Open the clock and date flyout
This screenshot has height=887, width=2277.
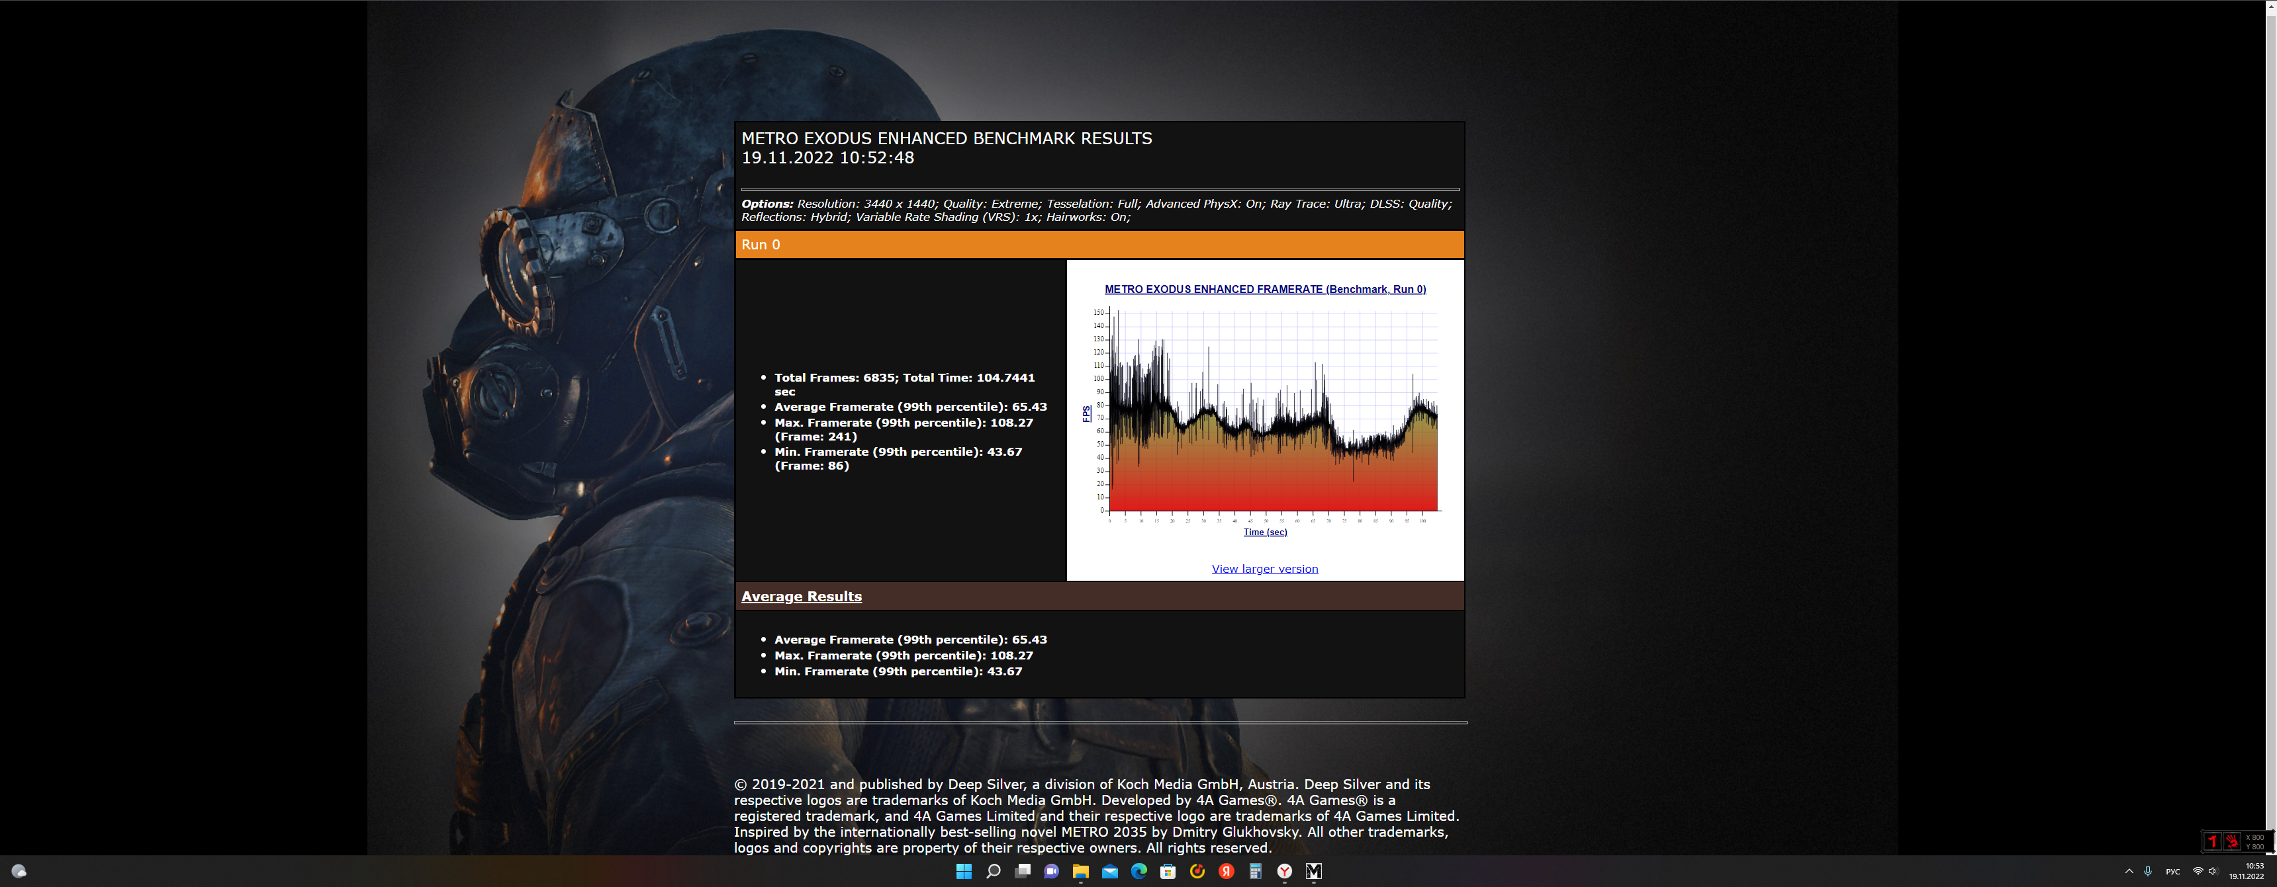coord(2246,871)
